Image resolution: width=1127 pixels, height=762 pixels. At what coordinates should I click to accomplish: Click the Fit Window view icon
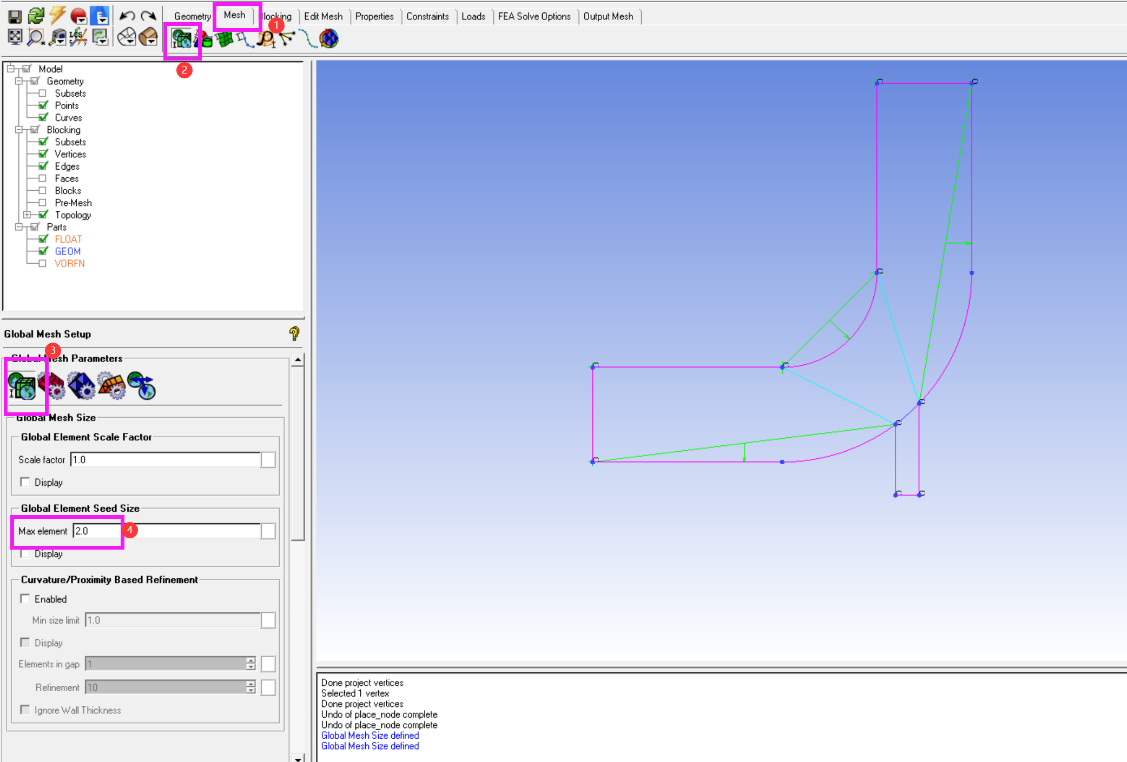[15, 37]
